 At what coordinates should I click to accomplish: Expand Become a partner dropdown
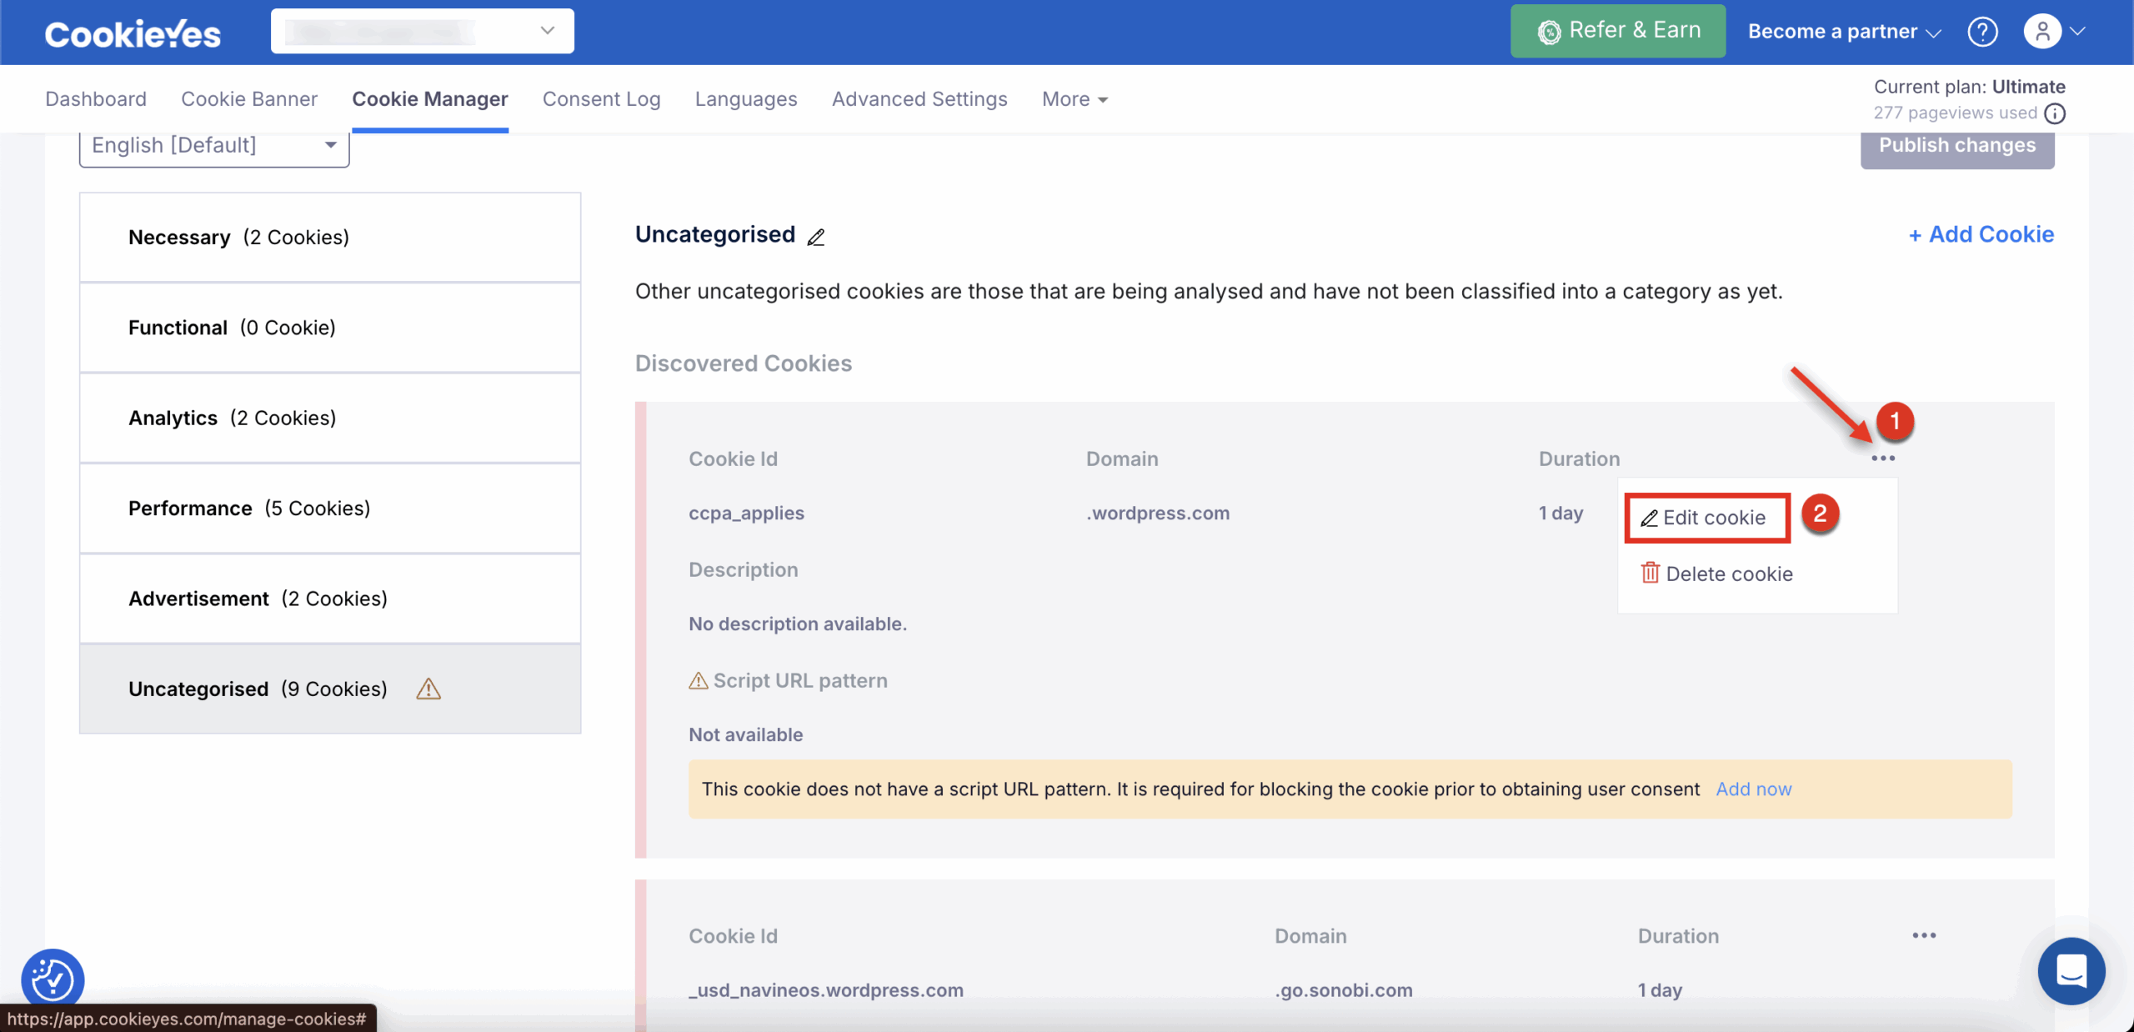click(x=1844, y=32)
